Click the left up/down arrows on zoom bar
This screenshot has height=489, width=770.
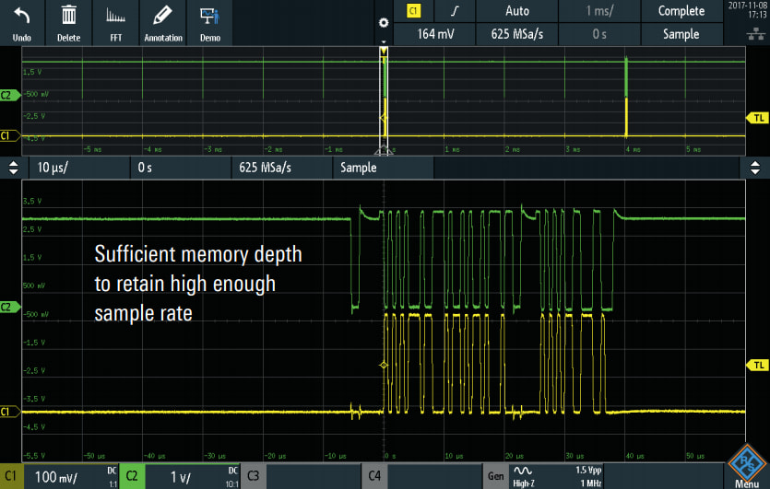pos(14,168)
